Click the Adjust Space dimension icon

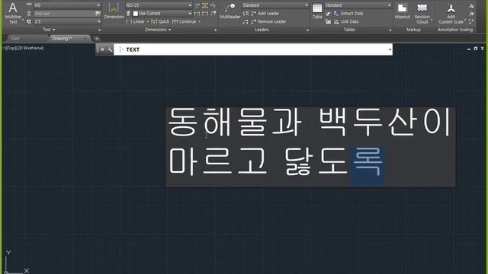tap(205, 5)
